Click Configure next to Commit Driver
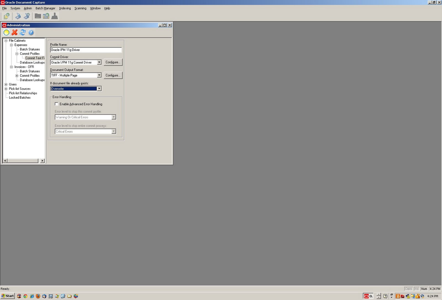This screenshot has width=442, height=300. tap(113, 62)
